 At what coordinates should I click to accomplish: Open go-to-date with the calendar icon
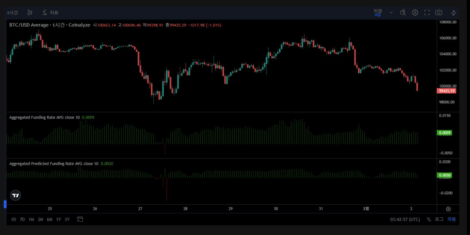[x=80, y=219]
